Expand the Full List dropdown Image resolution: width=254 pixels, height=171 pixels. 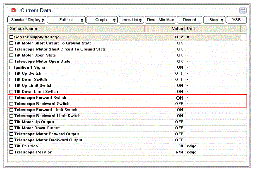click(x=66, y=20)
